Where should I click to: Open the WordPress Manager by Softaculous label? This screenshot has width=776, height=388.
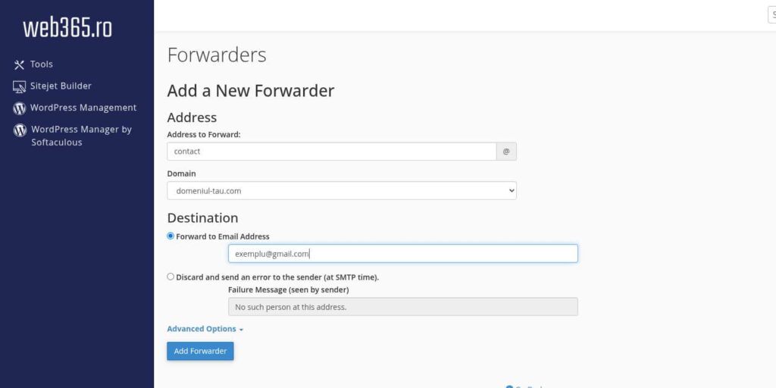tap(81, 136)
